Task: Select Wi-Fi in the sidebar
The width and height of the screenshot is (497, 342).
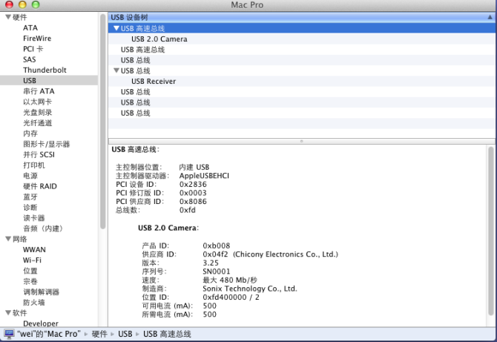Action: coord(32,260)
